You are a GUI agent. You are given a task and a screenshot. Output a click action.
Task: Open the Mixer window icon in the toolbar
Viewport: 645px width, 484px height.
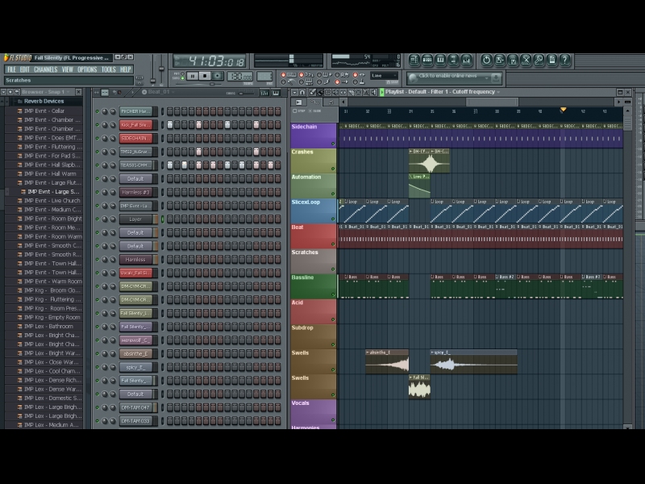click(467, 60)
